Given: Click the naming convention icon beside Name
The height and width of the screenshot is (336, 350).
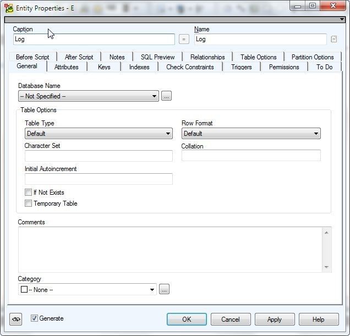Looking at the screenshot, I should [333, 39].
